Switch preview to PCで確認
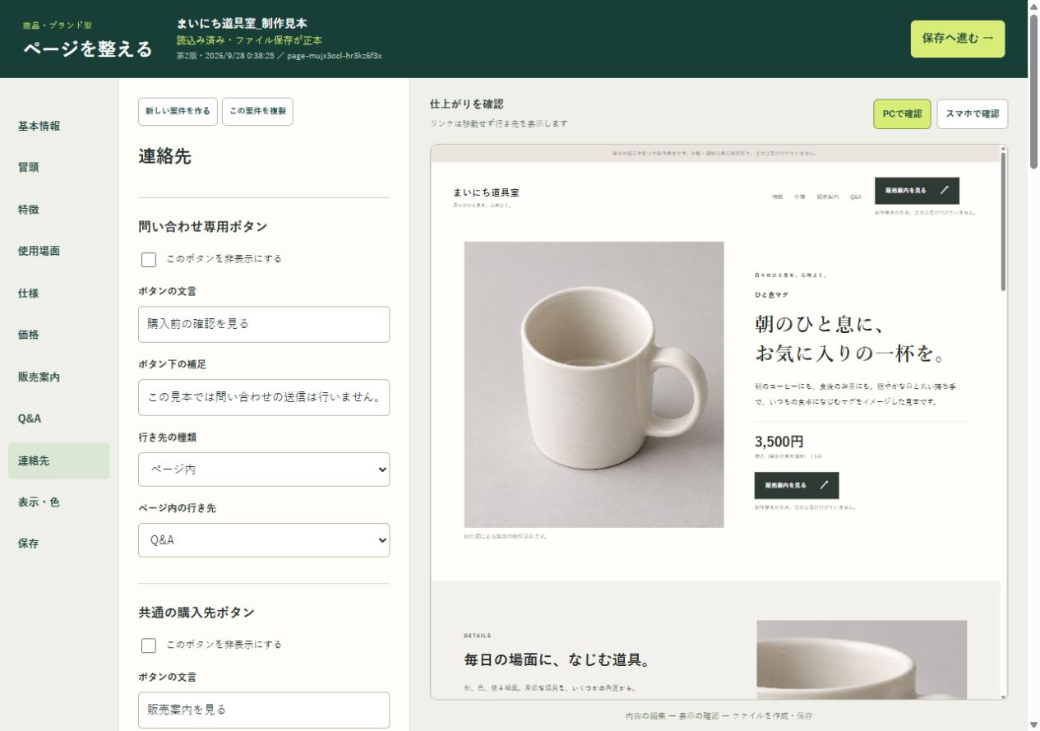1040x731 pixels. (902, 114)
